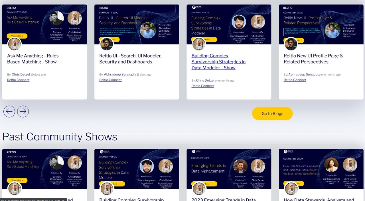
Task: Click author avatar on New UI Profile Page card
Action: click(291, 44)
